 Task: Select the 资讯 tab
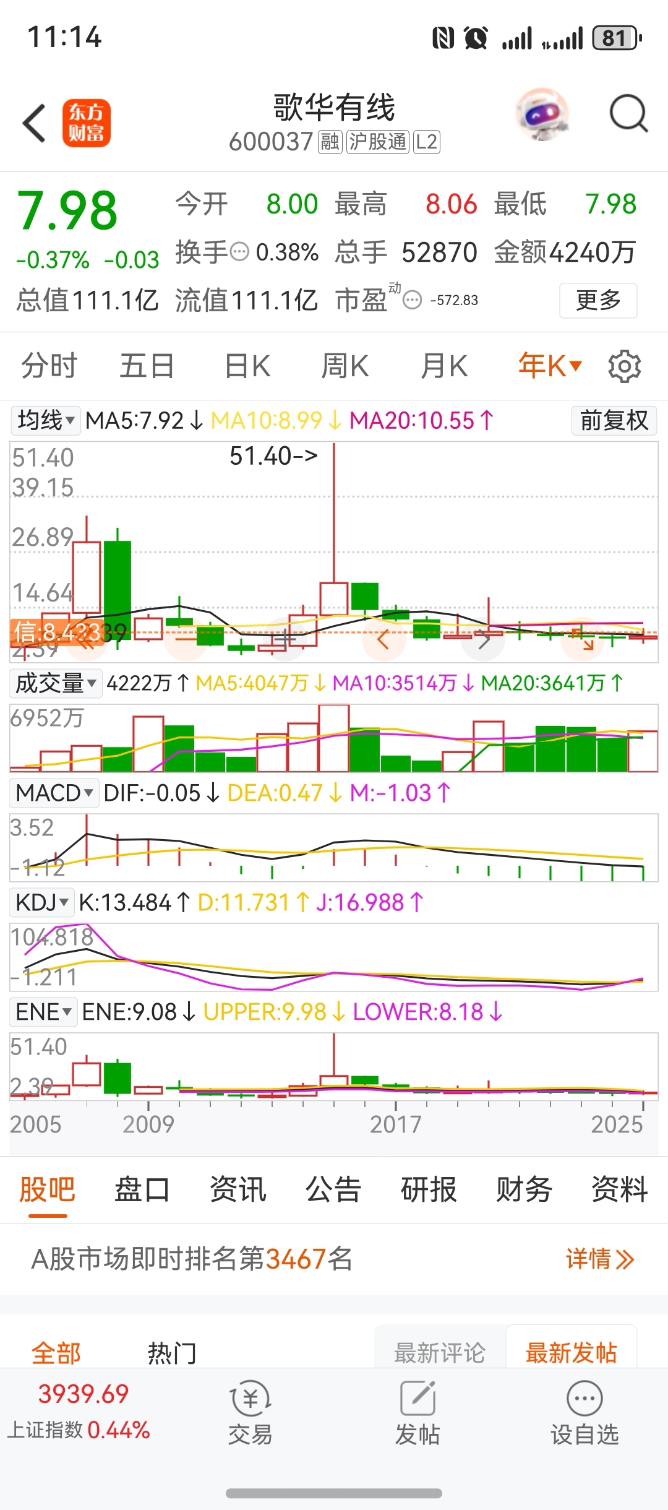238,1189
